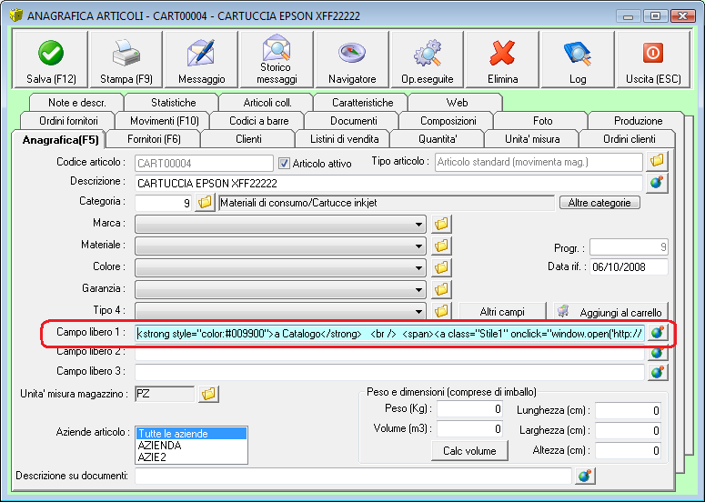The image size is (705, 502).
Task: Click the Campo libero 1 field
Action: [389, 334]
